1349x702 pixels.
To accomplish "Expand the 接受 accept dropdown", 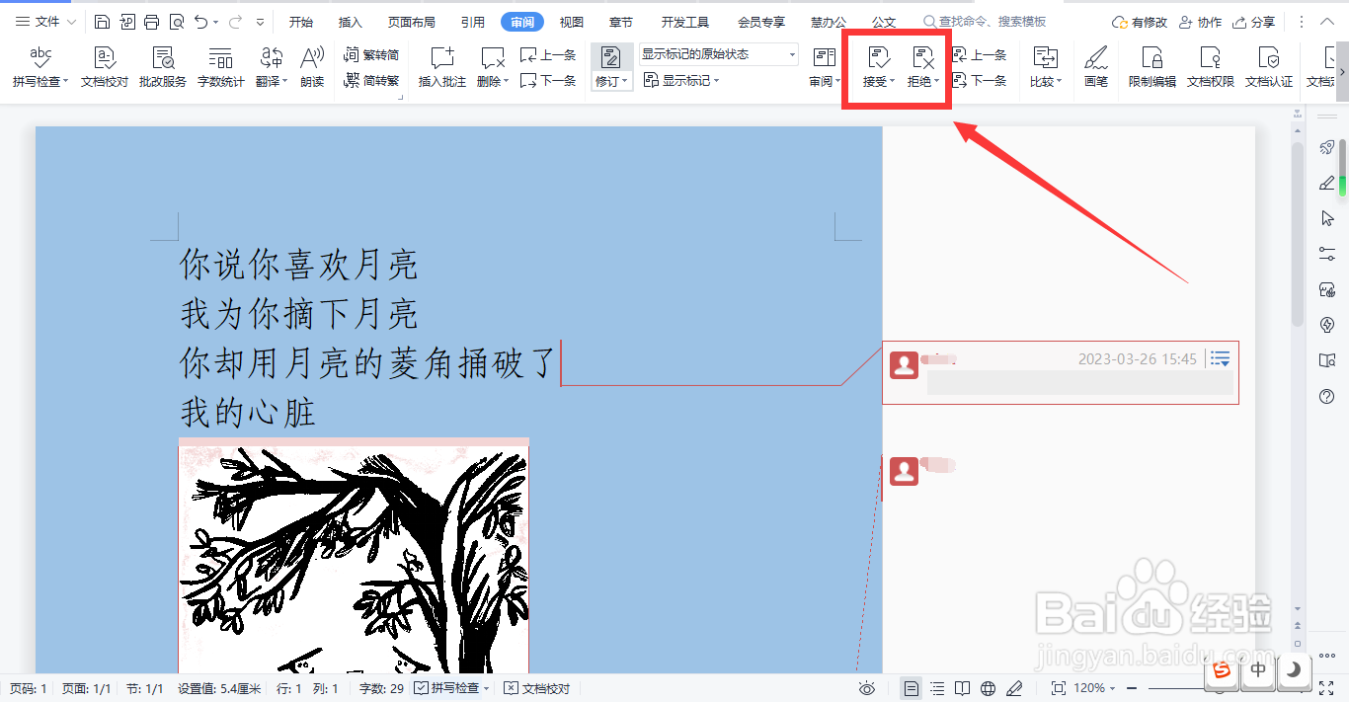I will pos(892,82).
